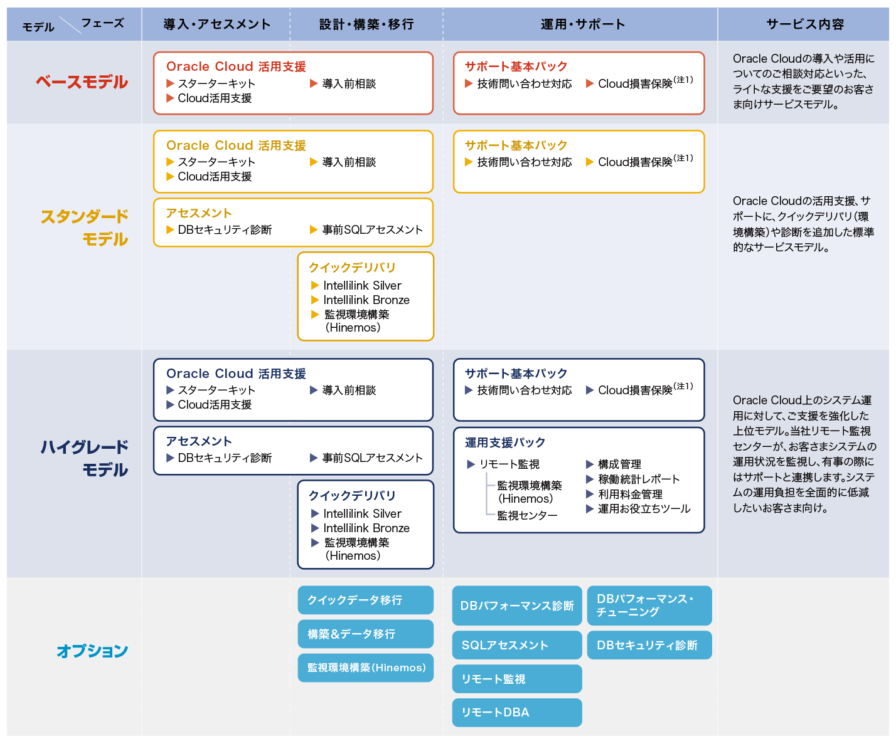Click the 設計・構築・移行 phase header
Viewport: 896px width, 744px height.
coord(366,24)
